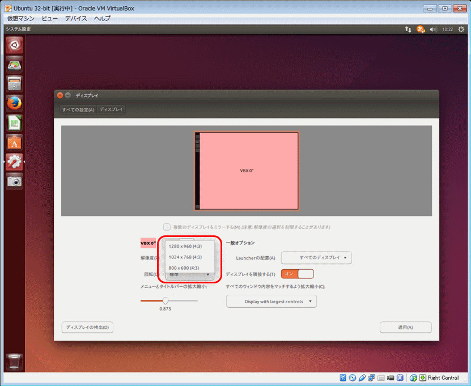
Task: Click VirtualBox mouse integration status icon
Action: (413, 377)
